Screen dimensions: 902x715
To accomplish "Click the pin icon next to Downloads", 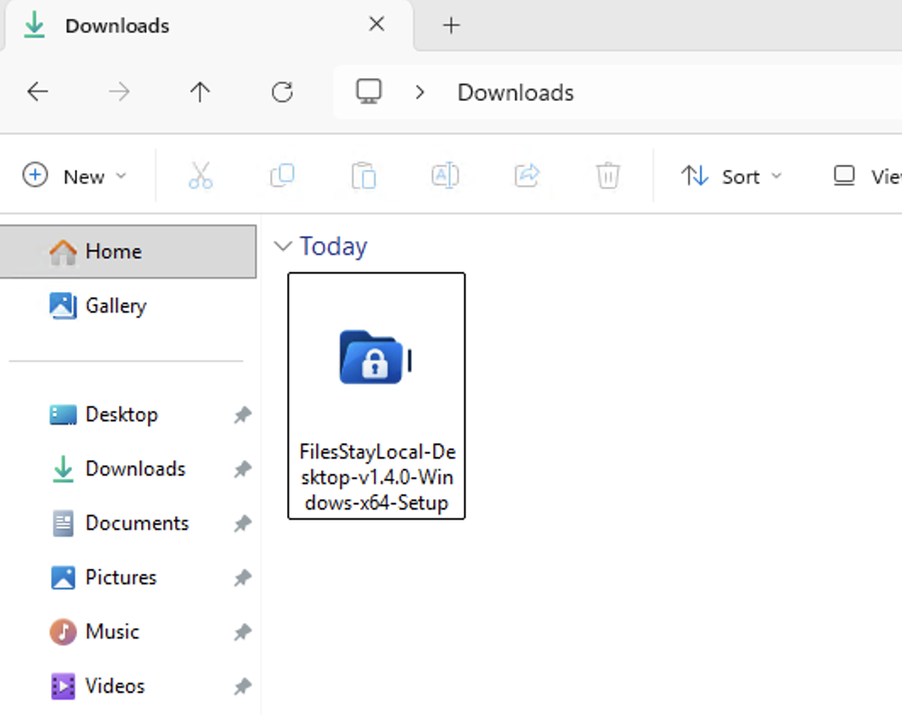I will coord(243,470).
